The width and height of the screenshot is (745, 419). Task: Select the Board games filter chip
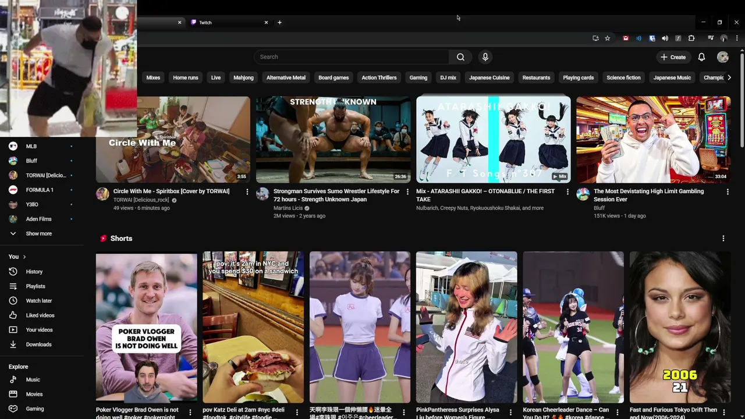click(334, 77)
